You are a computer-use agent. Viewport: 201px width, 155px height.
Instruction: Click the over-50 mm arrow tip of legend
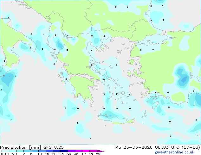click(101, 151)
